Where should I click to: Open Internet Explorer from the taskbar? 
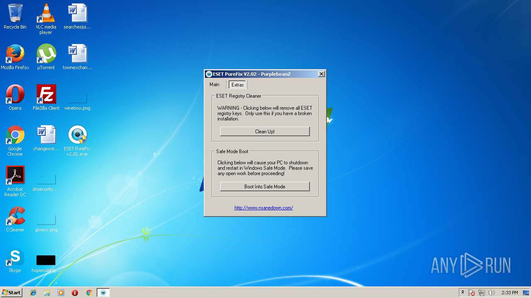33,293
